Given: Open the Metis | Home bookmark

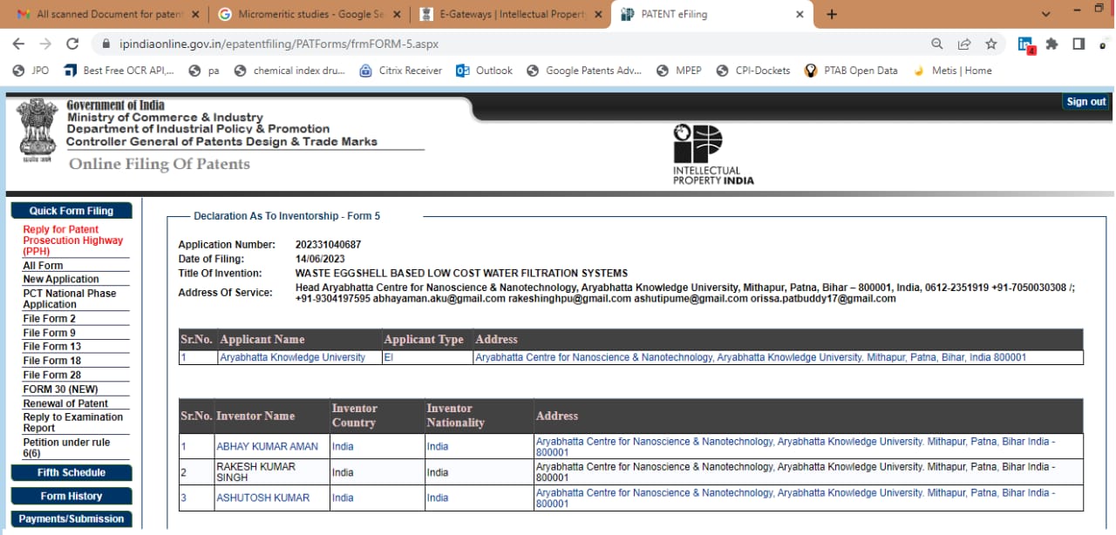Looking at the screenshot, I should click(952, 71).
